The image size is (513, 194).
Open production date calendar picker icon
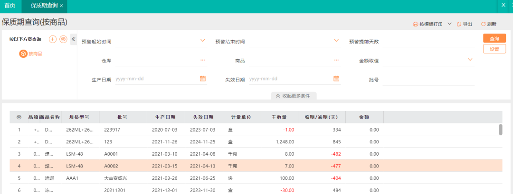(202, 79)
